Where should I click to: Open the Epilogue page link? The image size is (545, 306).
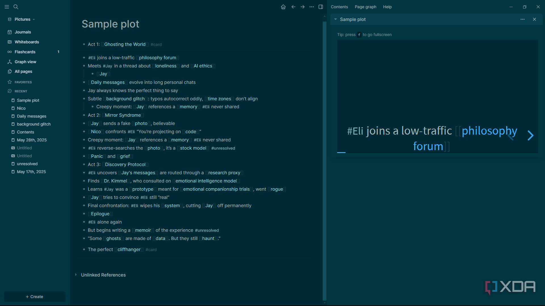100,214
